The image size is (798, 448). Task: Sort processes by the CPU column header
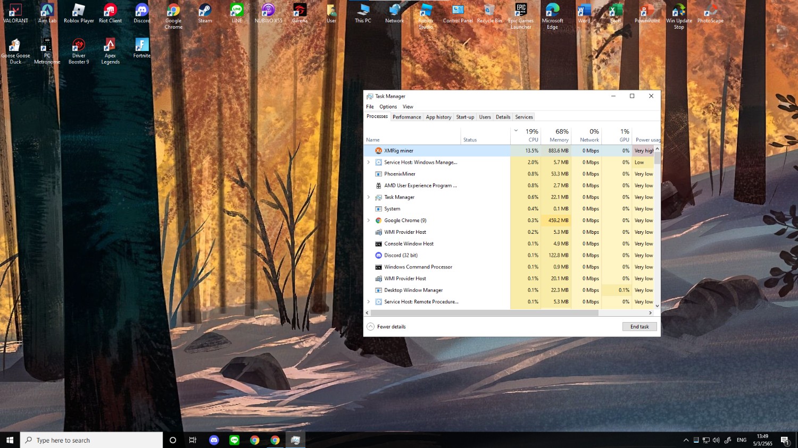coord(526,135)
